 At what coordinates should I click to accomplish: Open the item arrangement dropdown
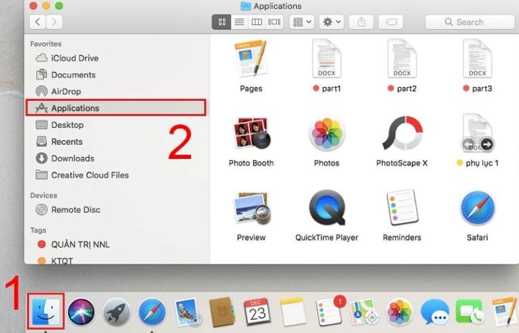[x=302, y=22]
